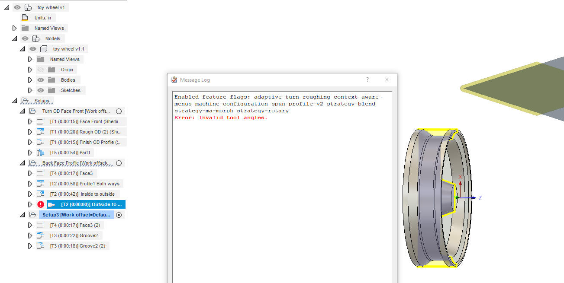The height and width of the screenshot is (283, 564).
Task: Click the Finish OD Profile operation icon
Action: (40, 142)
